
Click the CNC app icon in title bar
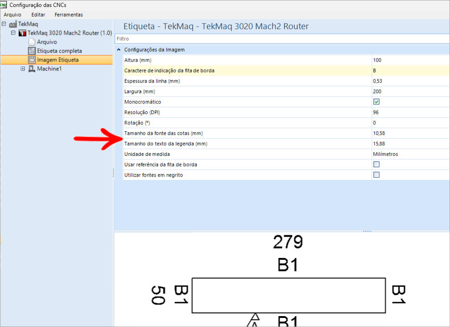4,5
